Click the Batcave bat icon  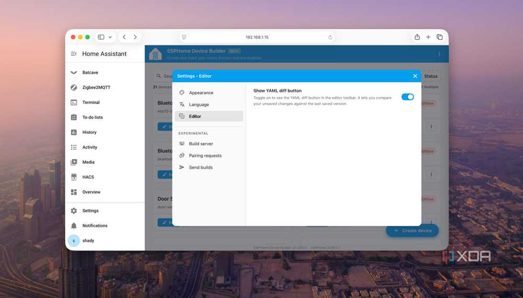click(x=74, y=73)
